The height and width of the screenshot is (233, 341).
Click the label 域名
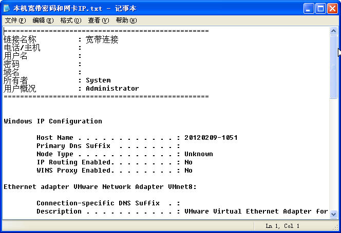(11, 72)
